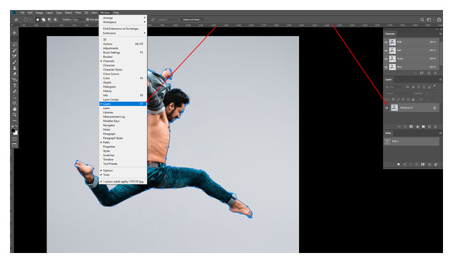Choose Intersect with Selection mode icon

tap(55, 19)
